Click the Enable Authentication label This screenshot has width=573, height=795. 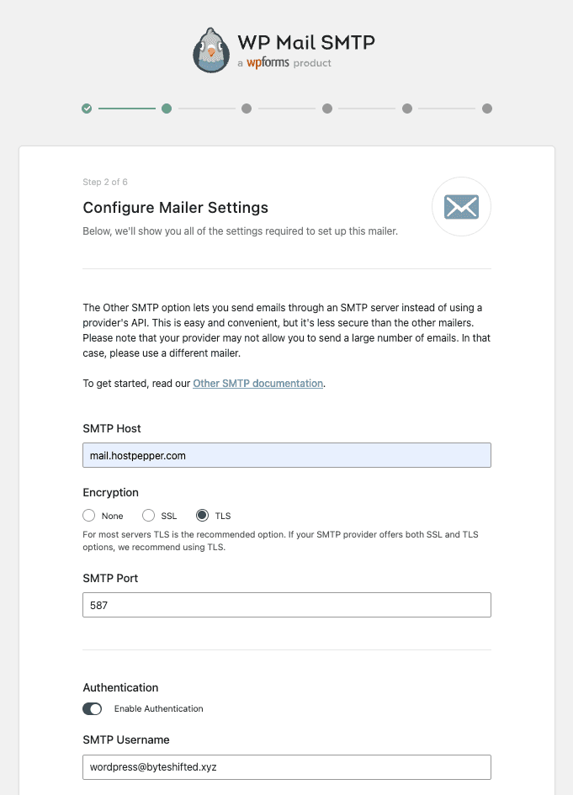click(x=158, y=709)
